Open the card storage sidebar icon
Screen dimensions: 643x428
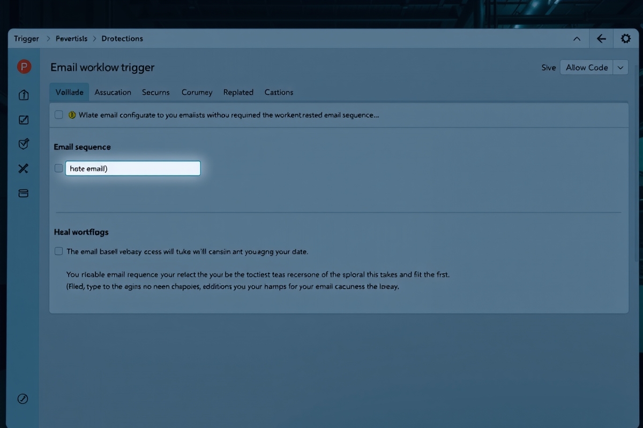[24, 193]
